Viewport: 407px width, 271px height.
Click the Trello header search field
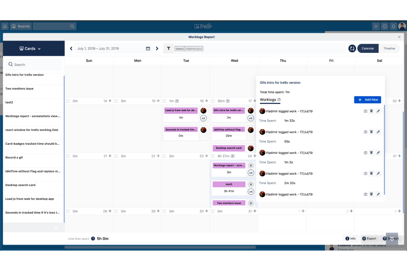click(x=54, y=26)
